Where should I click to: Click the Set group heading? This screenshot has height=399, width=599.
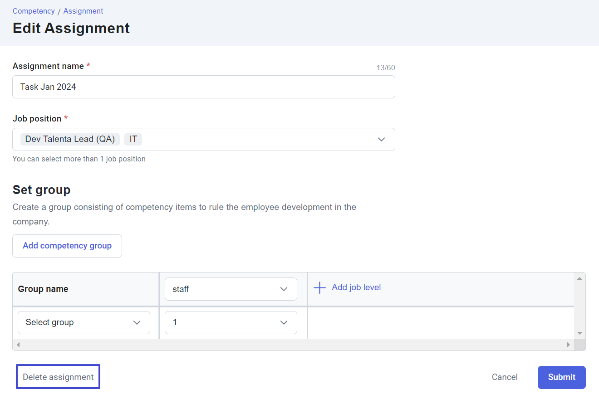point(42,190)
